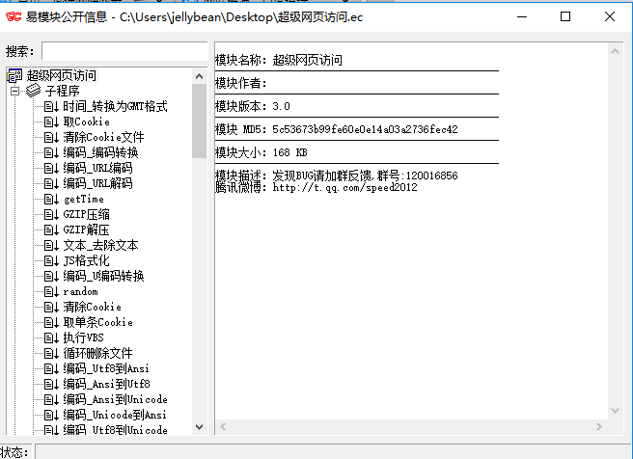Select the 编码_Unicode到Ansi subroutine
633x459 pixels.
point(115,415)
